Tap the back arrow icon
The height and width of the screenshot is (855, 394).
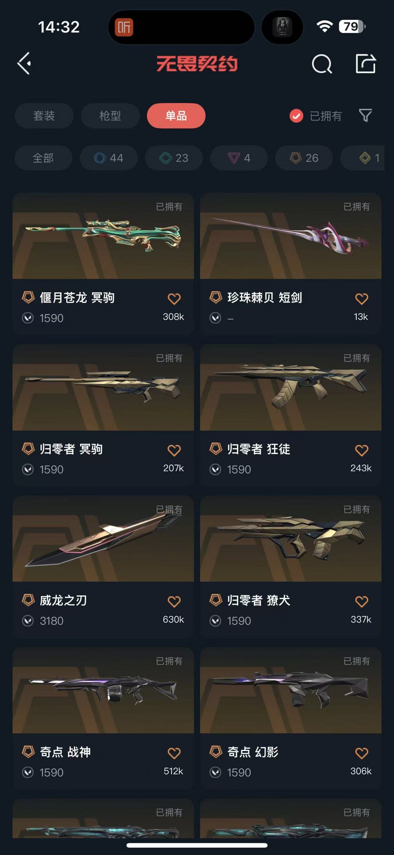[24, 64]
